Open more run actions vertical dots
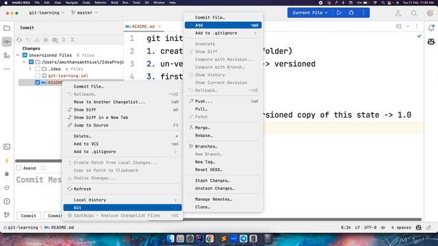 click(363, 13)
